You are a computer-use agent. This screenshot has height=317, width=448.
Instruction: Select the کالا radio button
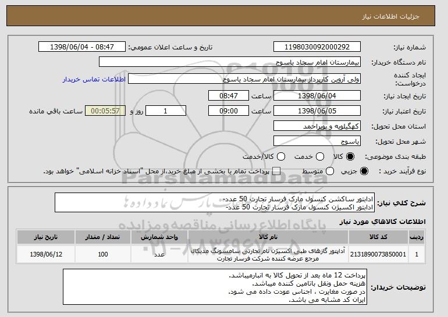tap(350, 156)
